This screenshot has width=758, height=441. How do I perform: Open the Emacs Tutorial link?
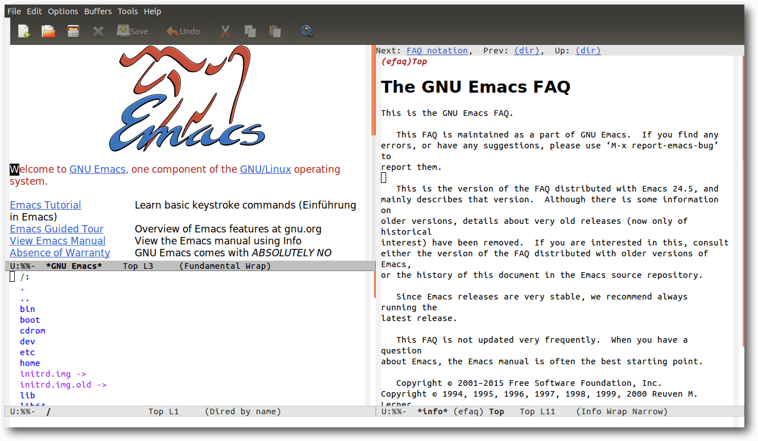45,205
